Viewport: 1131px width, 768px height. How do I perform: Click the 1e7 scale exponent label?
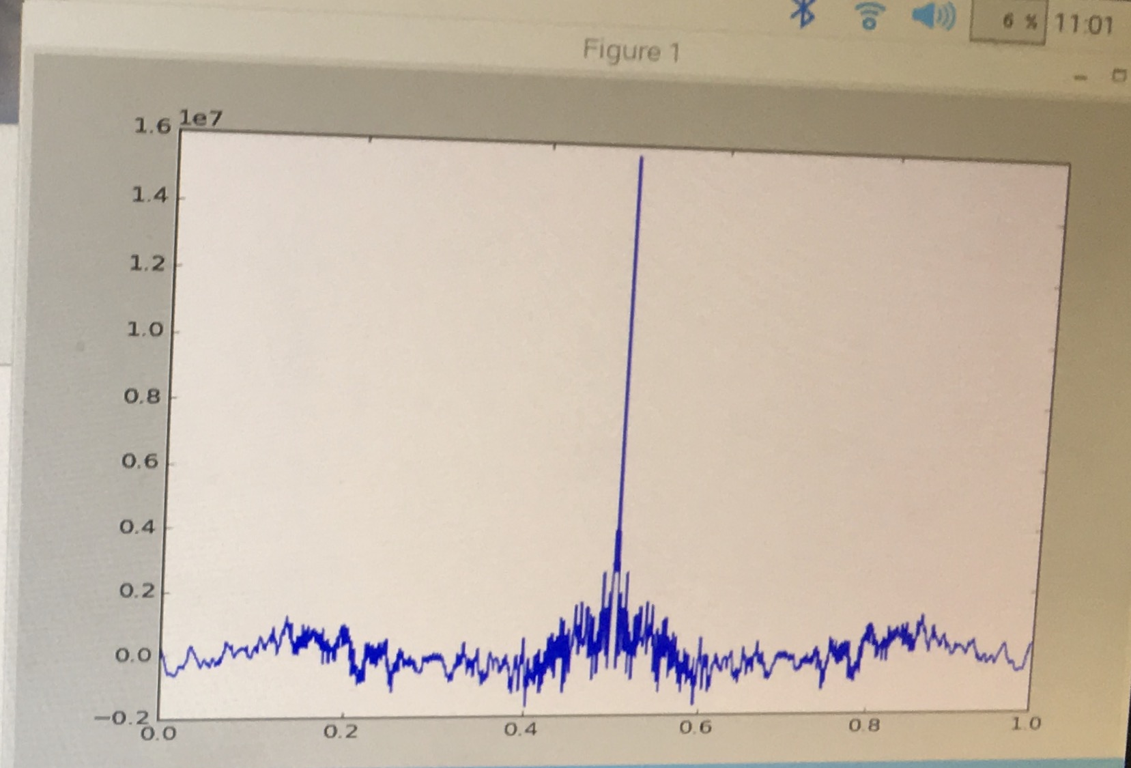[200, 118]
